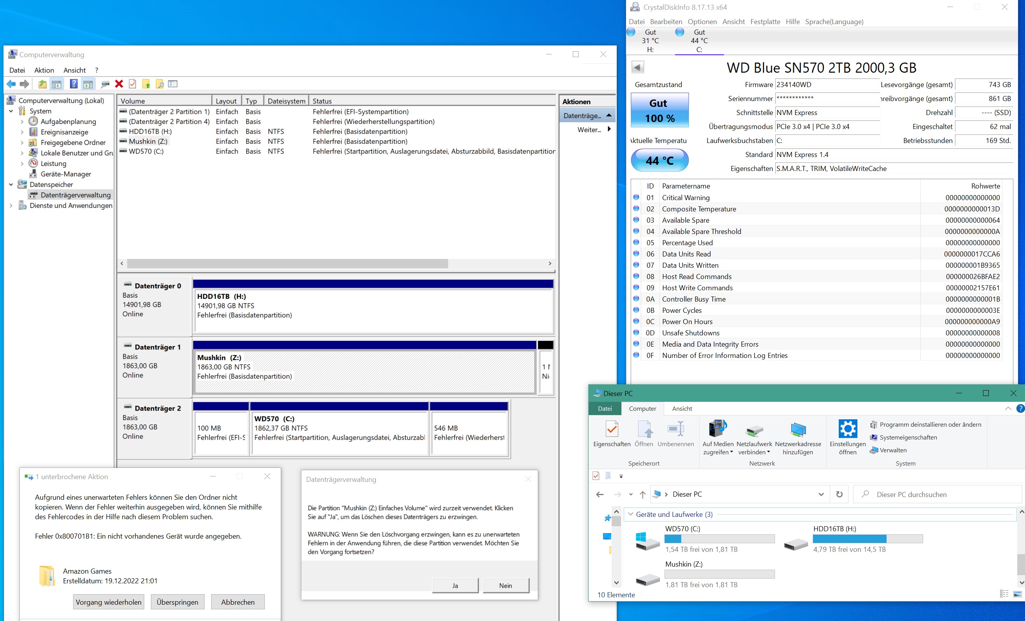1025x621 pixels.
Task: Toggle console tree show/hide toolbar button
Action: point(56,84)
